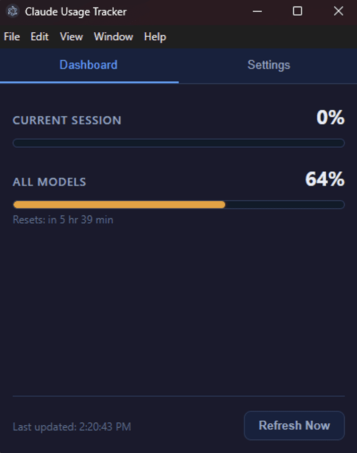Click the last updated timestamp

(73, 426)
